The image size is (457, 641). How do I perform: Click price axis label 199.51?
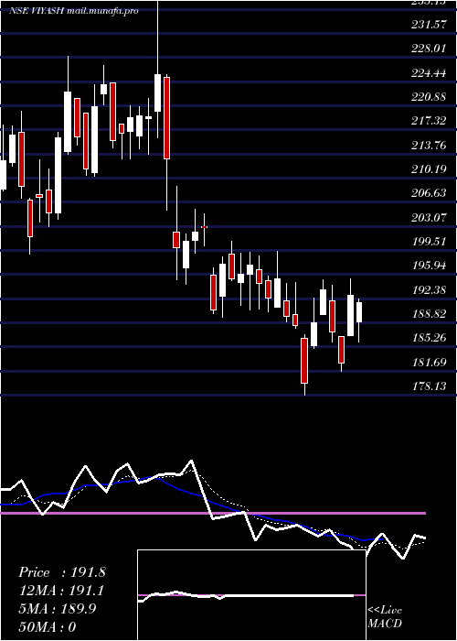tap(429, 241)
